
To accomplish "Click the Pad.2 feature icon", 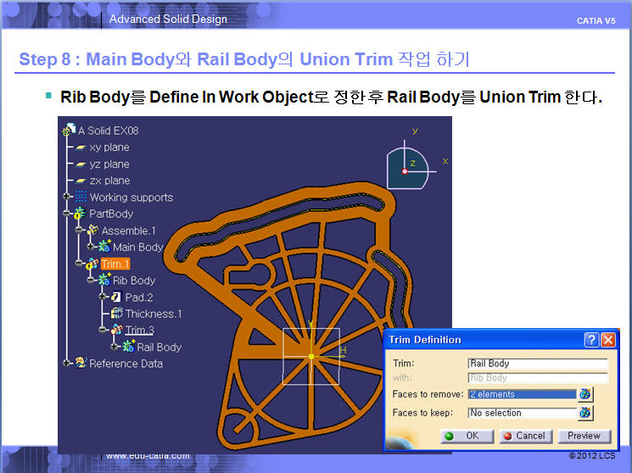I will coord(115,297).
